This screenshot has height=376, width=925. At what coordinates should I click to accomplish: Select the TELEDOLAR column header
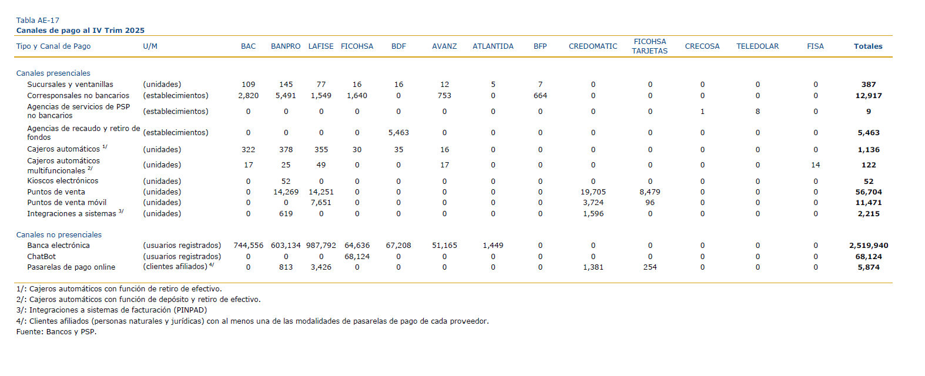pos(757,46)
